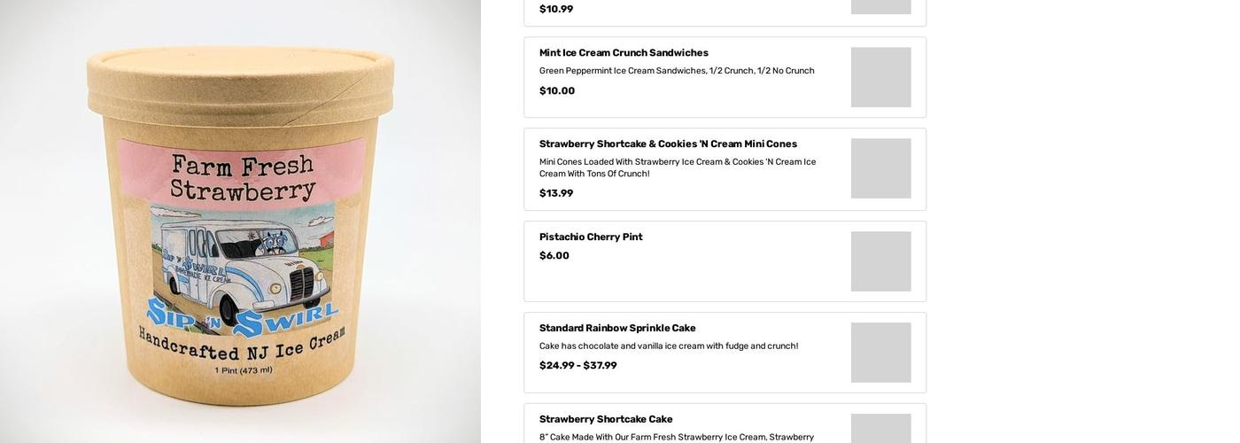This screenshot has width=1240, height=443.
Task: Click the $24.99 - $37.99 price range
Action: (578, 366)
